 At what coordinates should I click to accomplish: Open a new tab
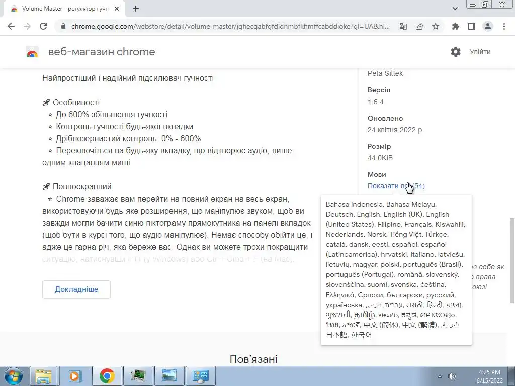tap(136, 9)
